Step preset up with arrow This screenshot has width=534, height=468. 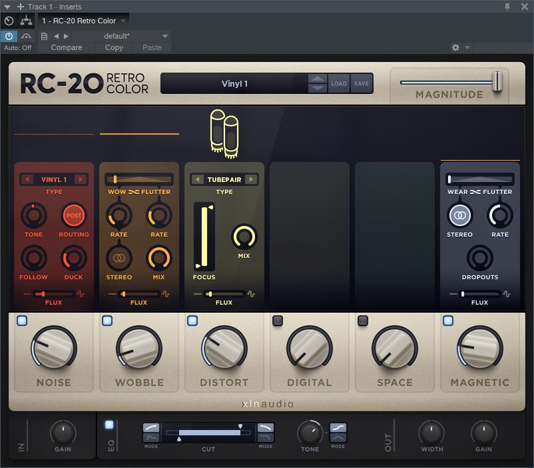click(318, 79)
